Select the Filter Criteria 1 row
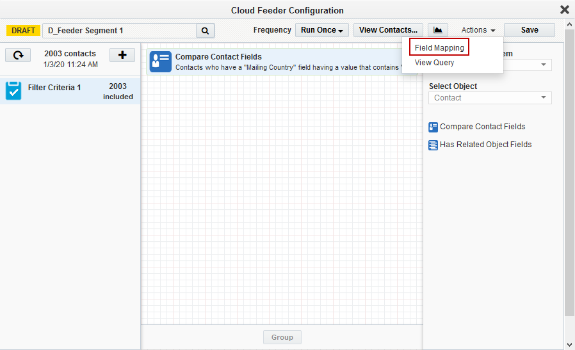 pyautogui.click(x=70, y=91)
